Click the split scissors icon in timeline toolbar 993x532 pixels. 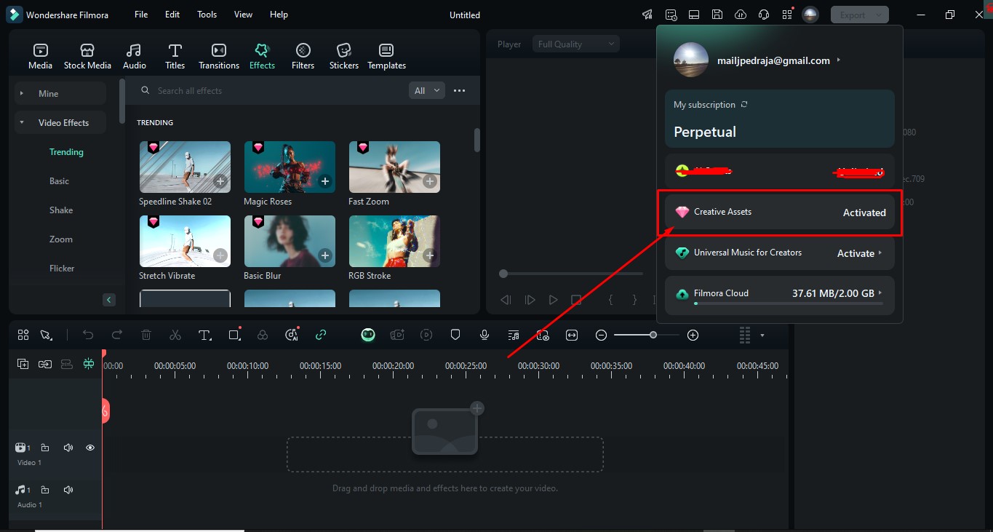click(x=175, y=335)
